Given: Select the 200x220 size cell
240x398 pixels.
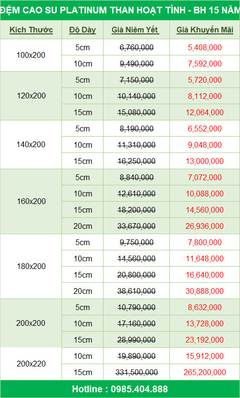Looking at the screenshot, I should point(31,364).
